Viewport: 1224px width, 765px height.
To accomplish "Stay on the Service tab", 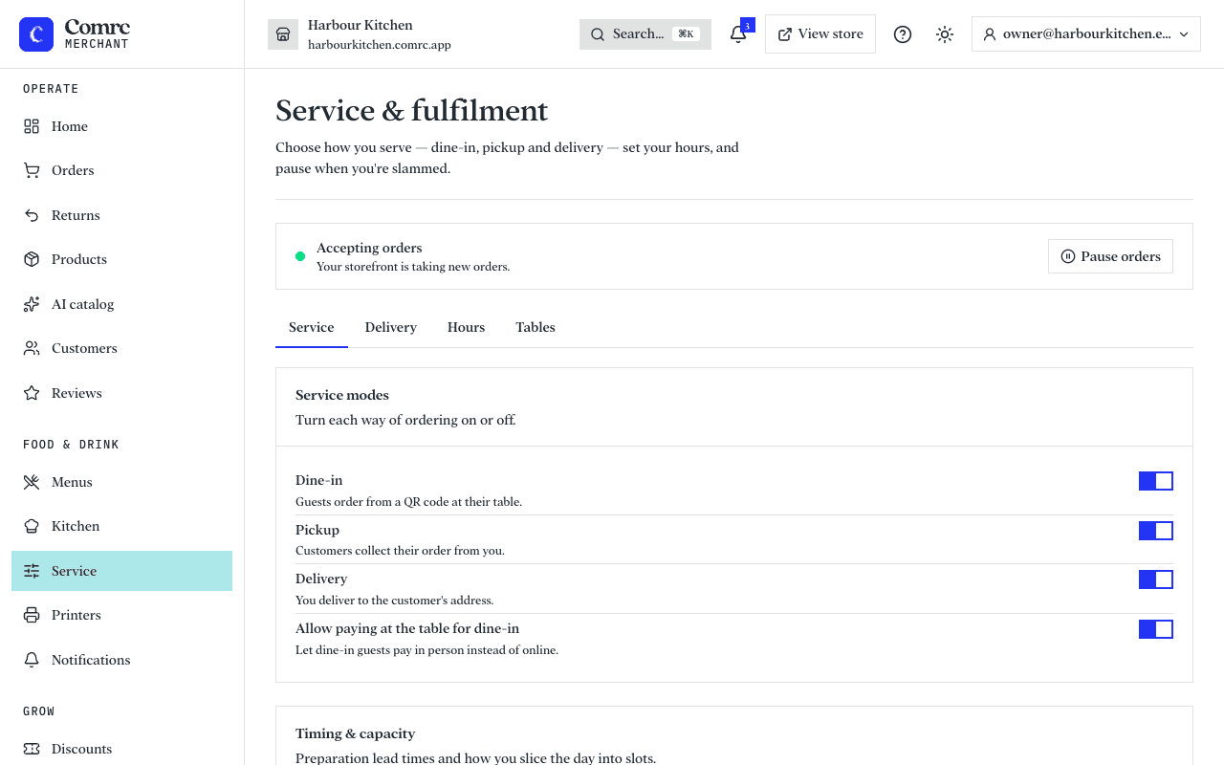I will pos(312,327).
